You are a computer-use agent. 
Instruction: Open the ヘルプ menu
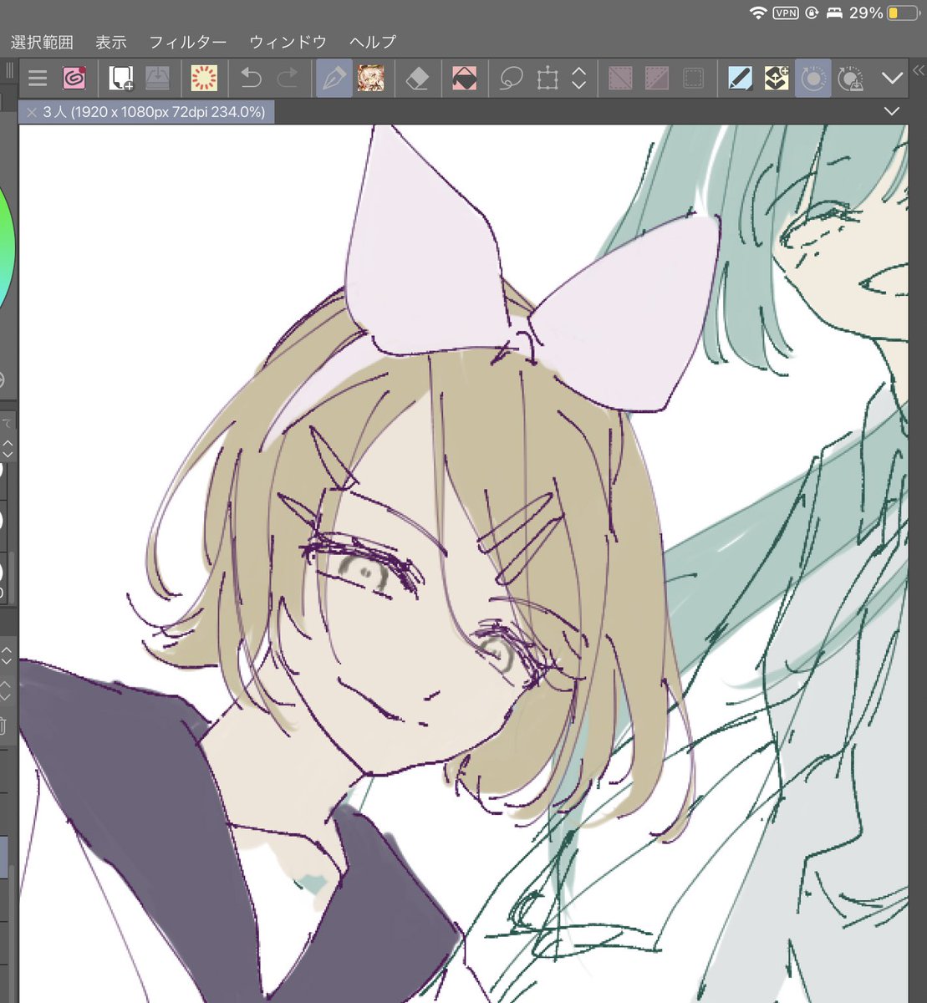373,42
